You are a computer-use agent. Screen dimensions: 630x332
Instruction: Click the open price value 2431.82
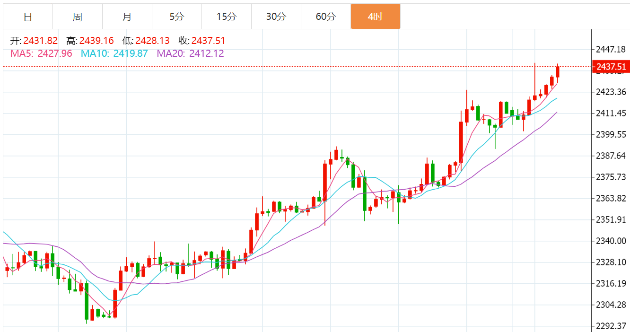[40, 41]
